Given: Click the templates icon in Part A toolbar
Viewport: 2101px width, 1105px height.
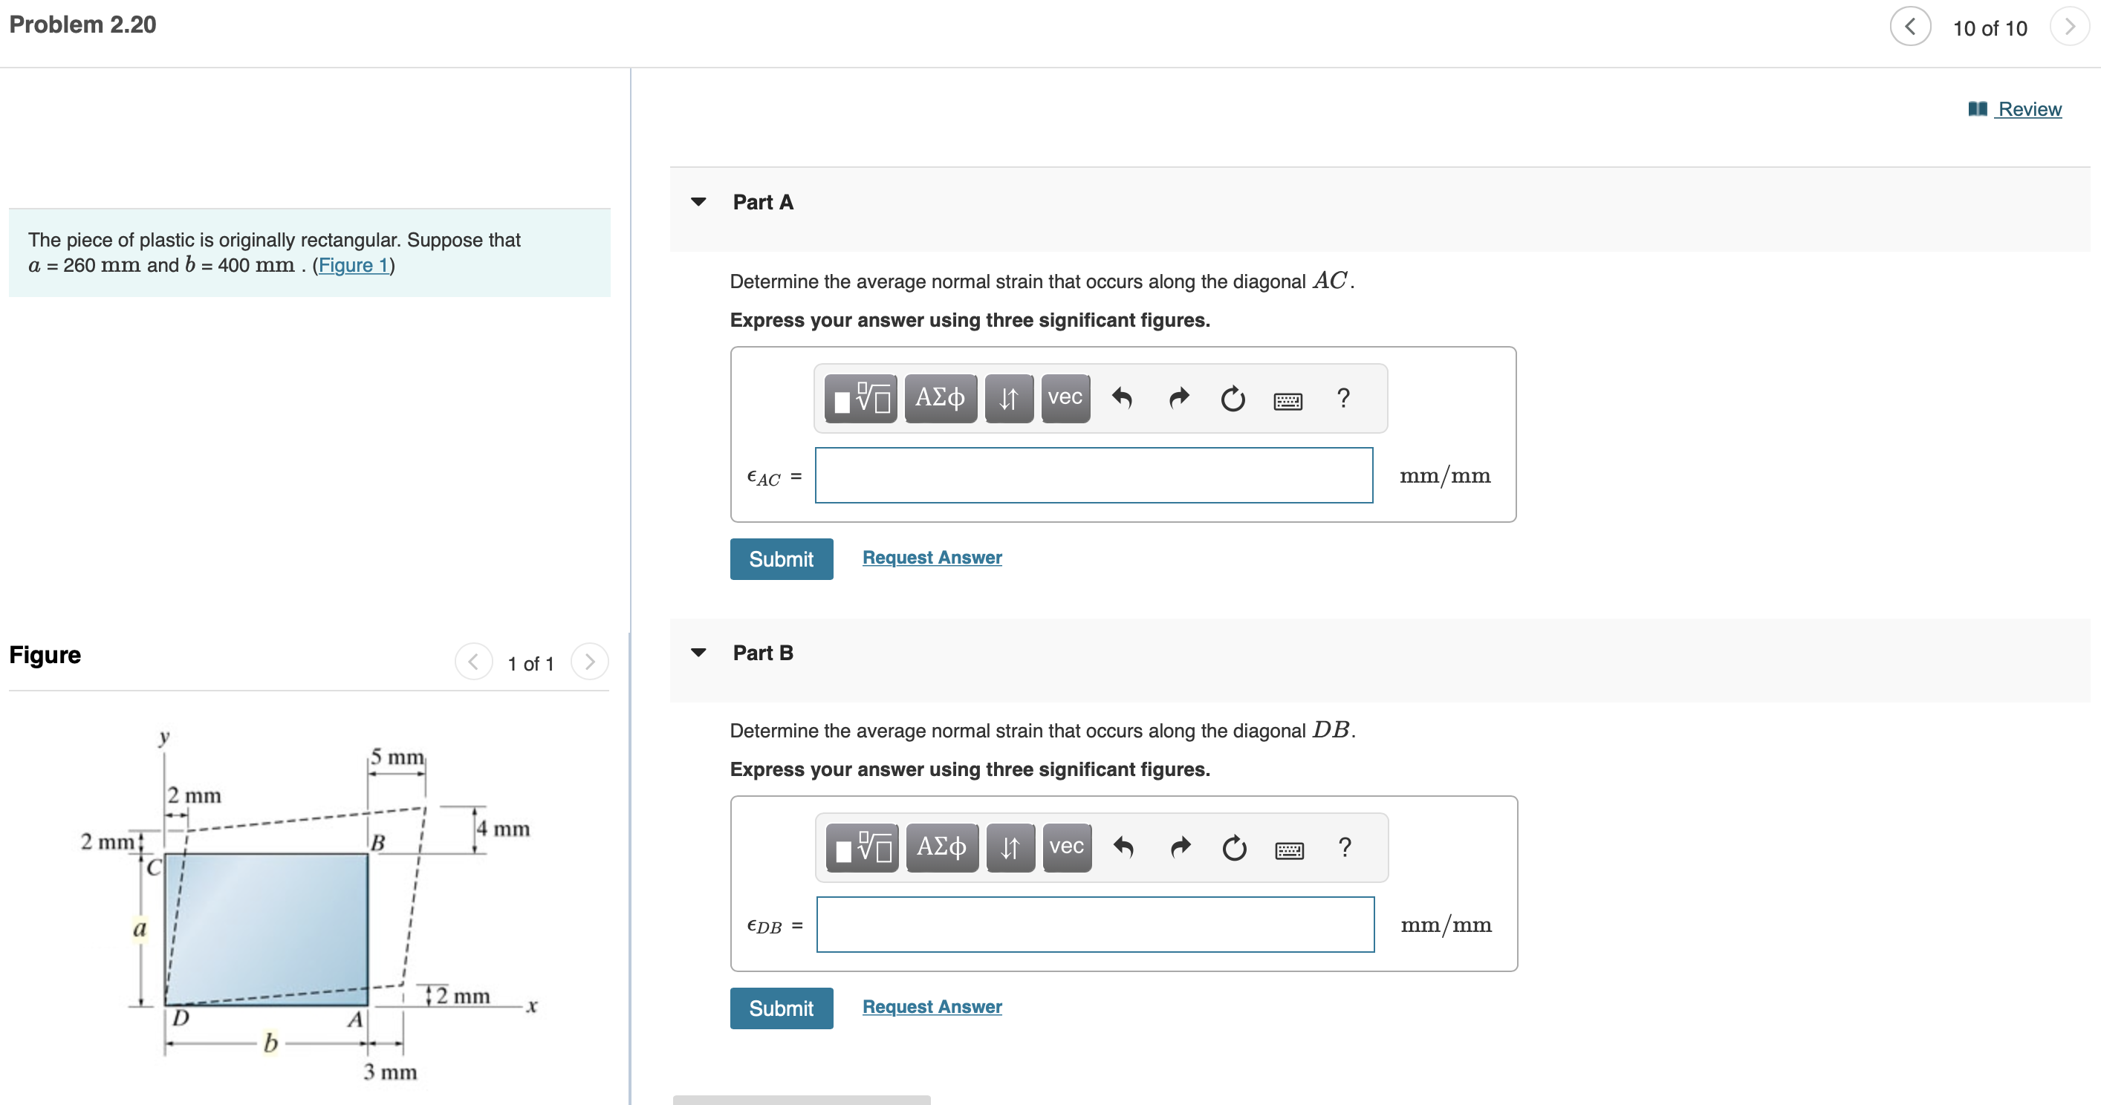Looking at the screenshot, I should click(x=860, y=399).
